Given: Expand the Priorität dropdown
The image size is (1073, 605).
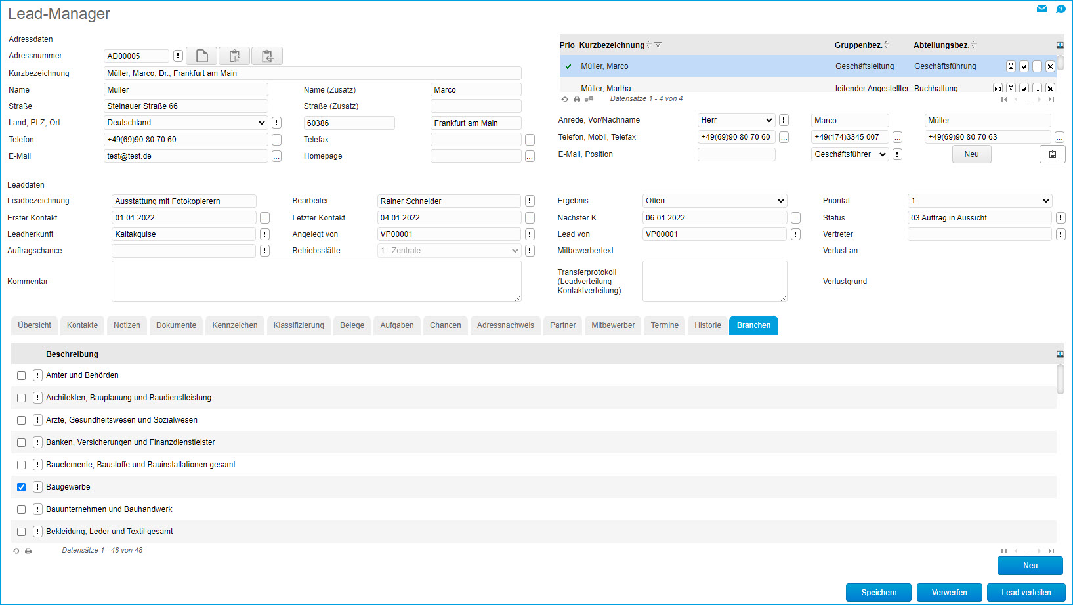Looking at the screenshot, I should click(979, 201).
